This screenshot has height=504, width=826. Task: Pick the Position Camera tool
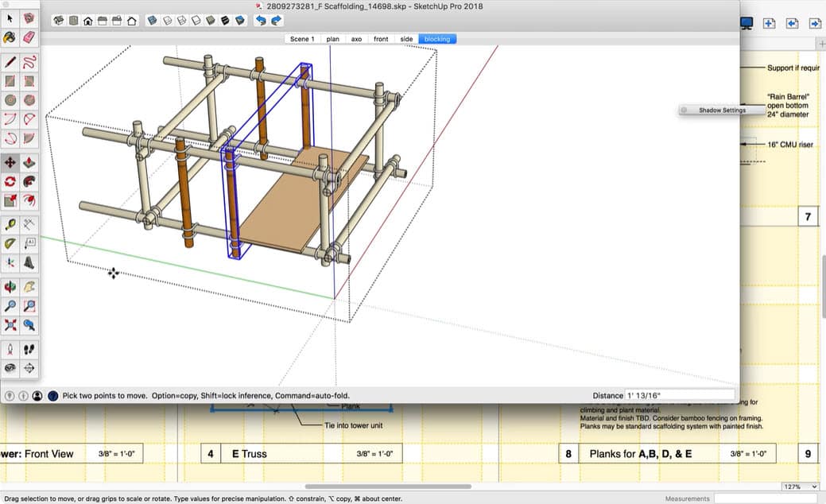(x=10, y=349)
